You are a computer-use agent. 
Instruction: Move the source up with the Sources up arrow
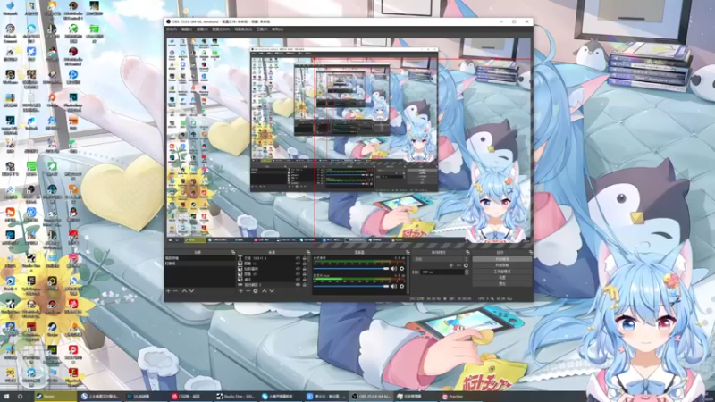click(264, 291)
